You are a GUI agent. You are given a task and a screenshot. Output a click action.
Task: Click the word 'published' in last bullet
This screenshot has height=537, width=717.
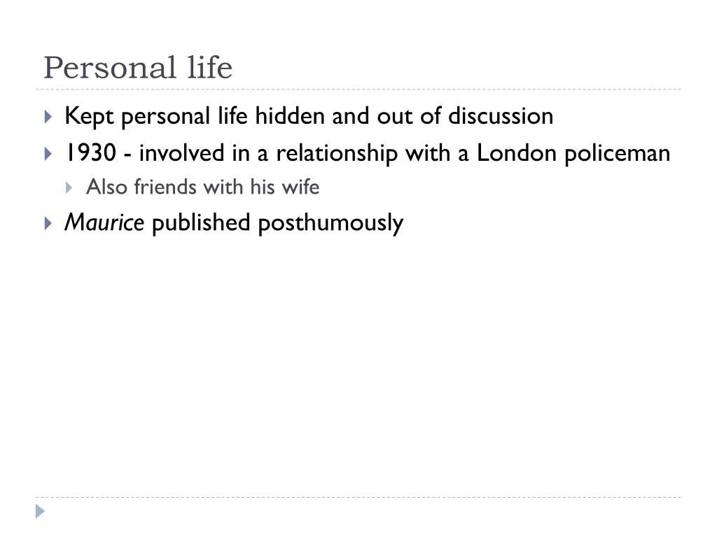tap(201, 223)
